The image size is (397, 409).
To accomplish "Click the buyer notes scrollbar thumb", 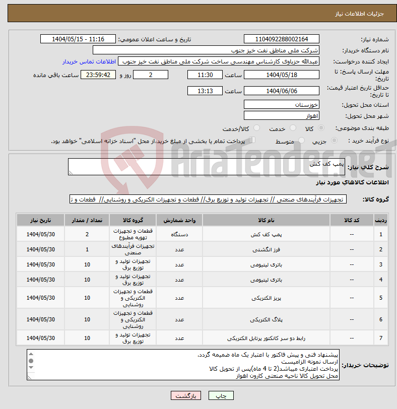I will click(31, 361).
